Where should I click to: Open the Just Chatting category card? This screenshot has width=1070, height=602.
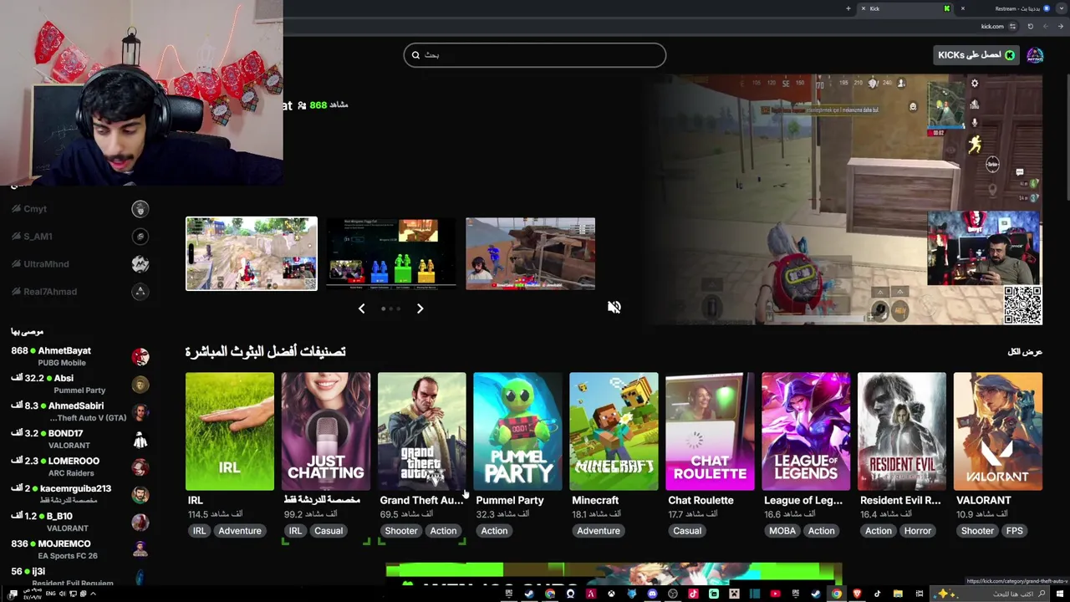pos(326,431)
